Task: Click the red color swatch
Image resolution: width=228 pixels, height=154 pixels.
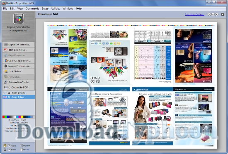Action: (3, 117)
